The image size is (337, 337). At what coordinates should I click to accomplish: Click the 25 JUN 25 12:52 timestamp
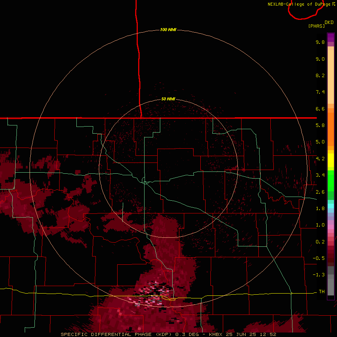(251, 334)
